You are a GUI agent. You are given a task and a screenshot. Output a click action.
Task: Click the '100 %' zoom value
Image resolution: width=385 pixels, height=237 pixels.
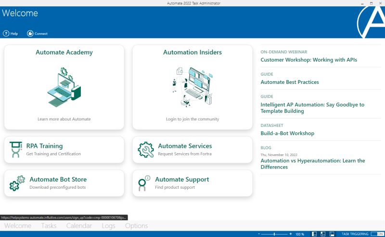(x=300, y=234)
